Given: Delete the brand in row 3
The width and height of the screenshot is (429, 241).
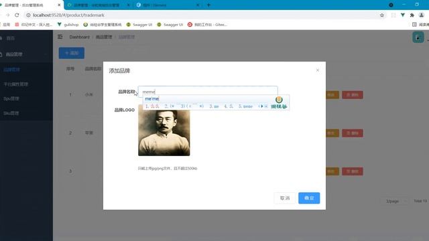Looking at the screenshot, I should (353, 171).
